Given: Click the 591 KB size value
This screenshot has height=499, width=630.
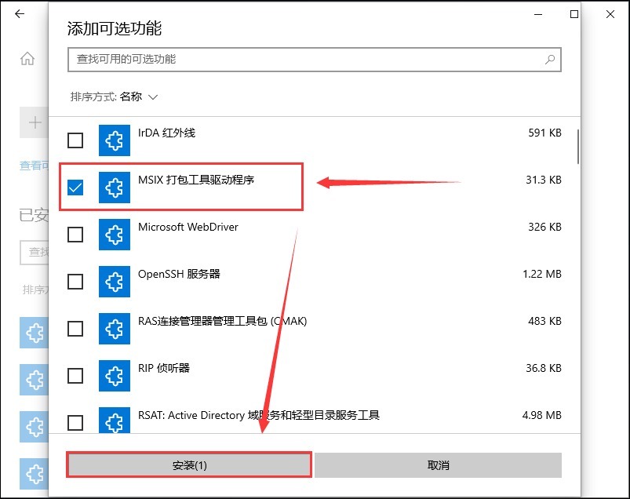Looking at the screenshot, I should pyautogui.click(x=544, y=133).
